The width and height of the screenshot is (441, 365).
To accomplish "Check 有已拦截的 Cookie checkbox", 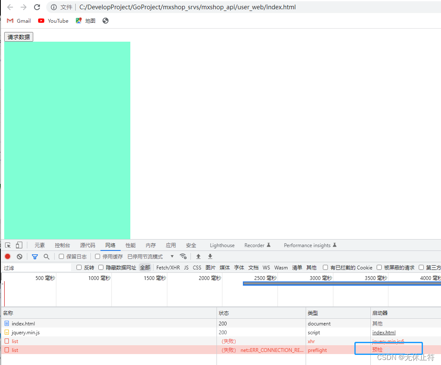I will point(325,267).
